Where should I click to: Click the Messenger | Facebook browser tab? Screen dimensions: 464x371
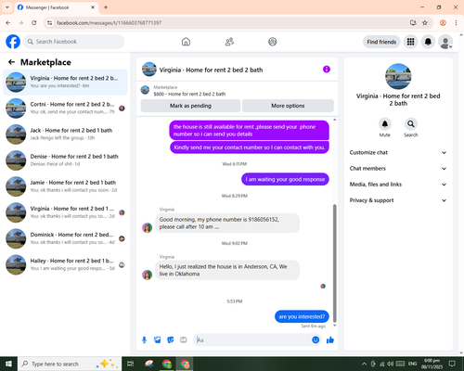pos(57,7)
